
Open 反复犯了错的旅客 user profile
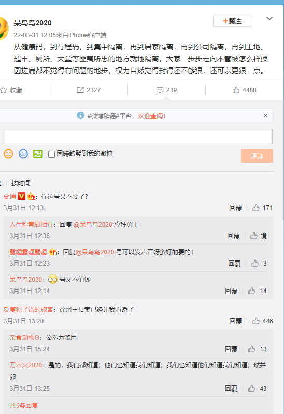point(28,309)
